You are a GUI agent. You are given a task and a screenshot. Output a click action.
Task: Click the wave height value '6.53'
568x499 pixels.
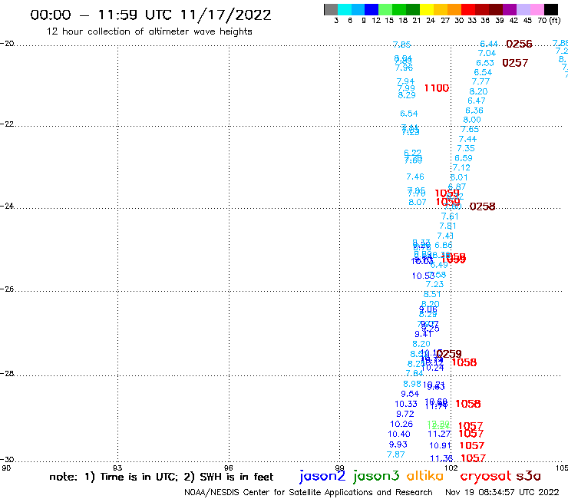click(x=485, y=63)
